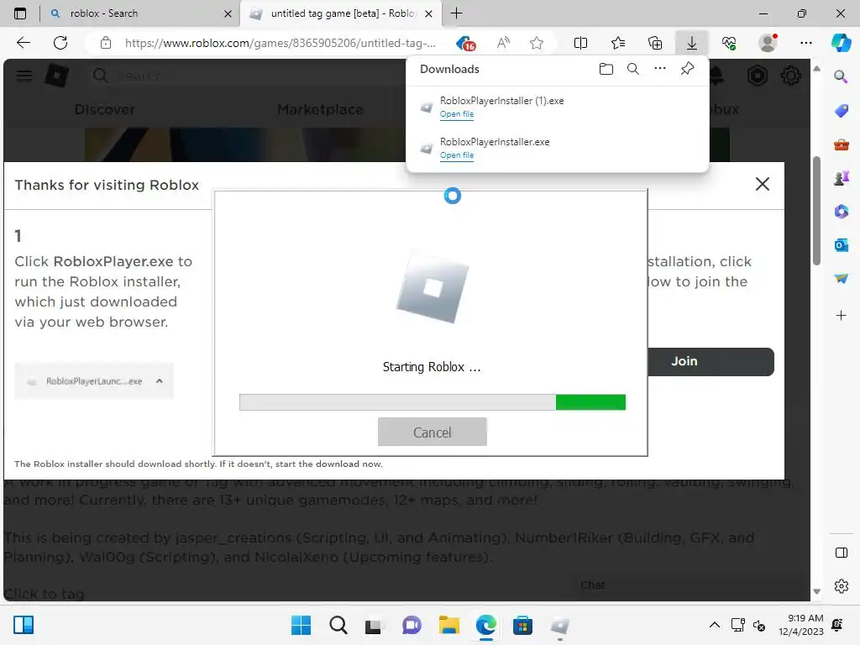Click the Roblox launch progress bar
The height and width of the screenshot is (645, 860).
433,402
